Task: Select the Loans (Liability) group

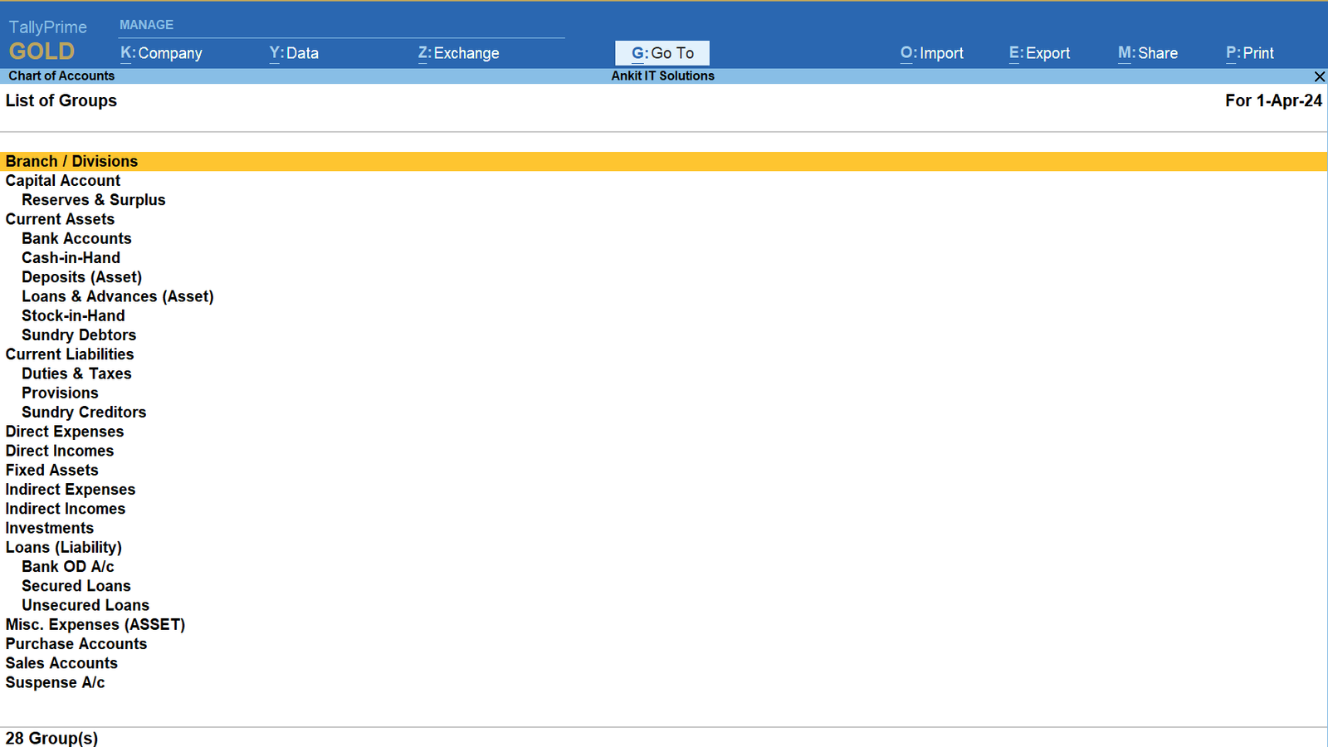Action: (x=64, y=548)
